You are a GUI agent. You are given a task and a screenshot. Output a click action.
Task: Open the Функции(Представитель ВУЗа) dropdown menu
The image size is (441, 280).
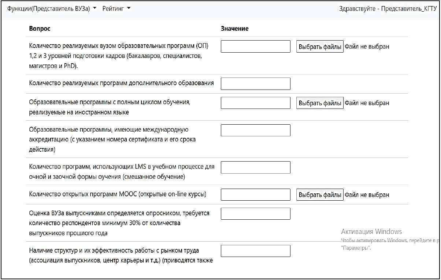[52, 8]
